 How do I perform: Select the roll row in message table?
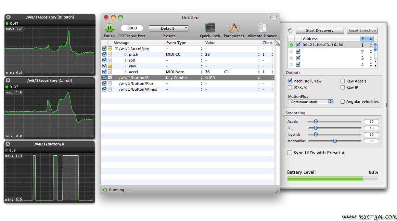click(x=188, y=60)
